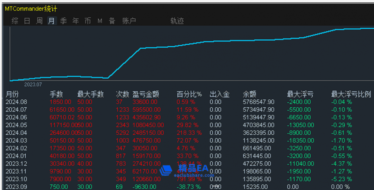Viewport: 374px width, 190px height.
Task: Click the equity curve line chart
Action: pyautogui.click(x=192, y=54)
